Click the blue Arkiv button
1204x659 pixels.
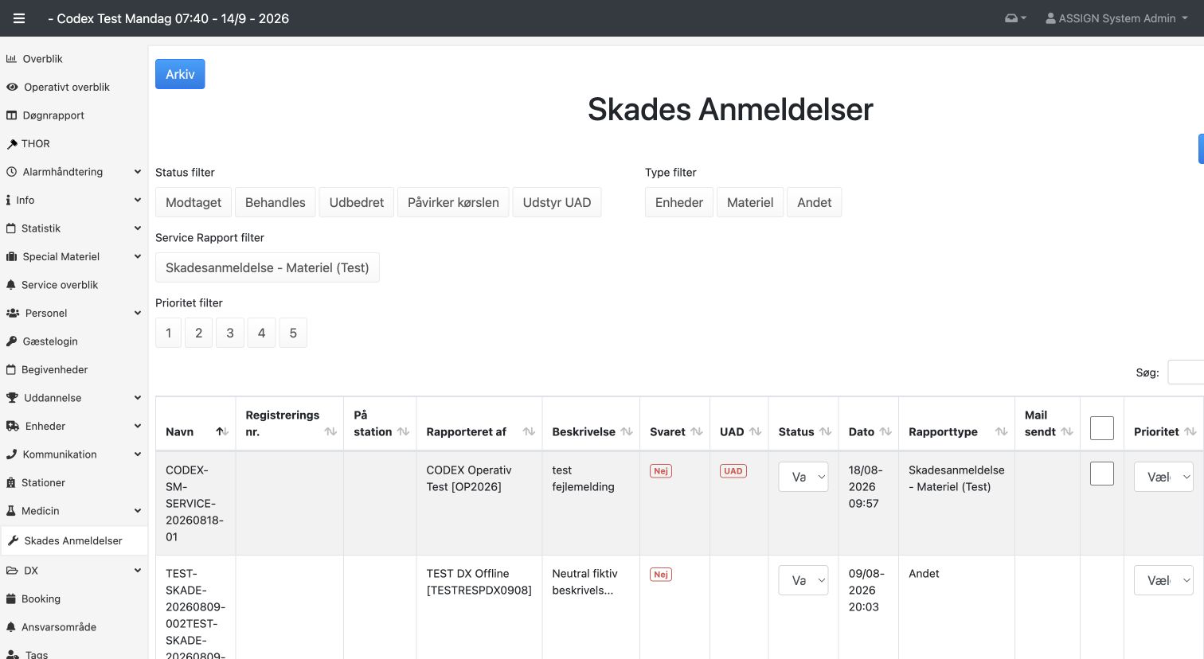[x=180, y=74]
